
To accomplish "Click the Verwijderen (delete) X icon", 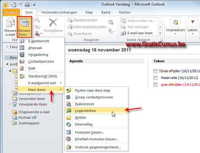I will [53, 23].
